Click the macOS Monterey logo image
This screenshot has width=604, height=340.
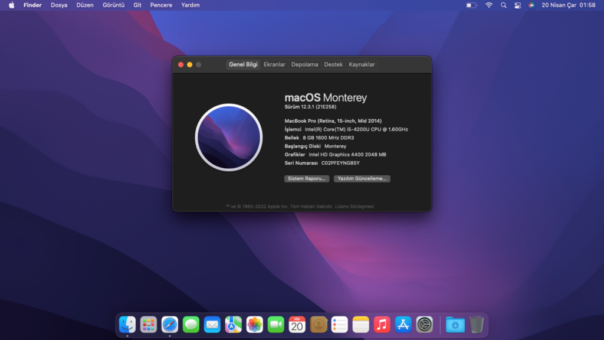click(x=229, y=137)
